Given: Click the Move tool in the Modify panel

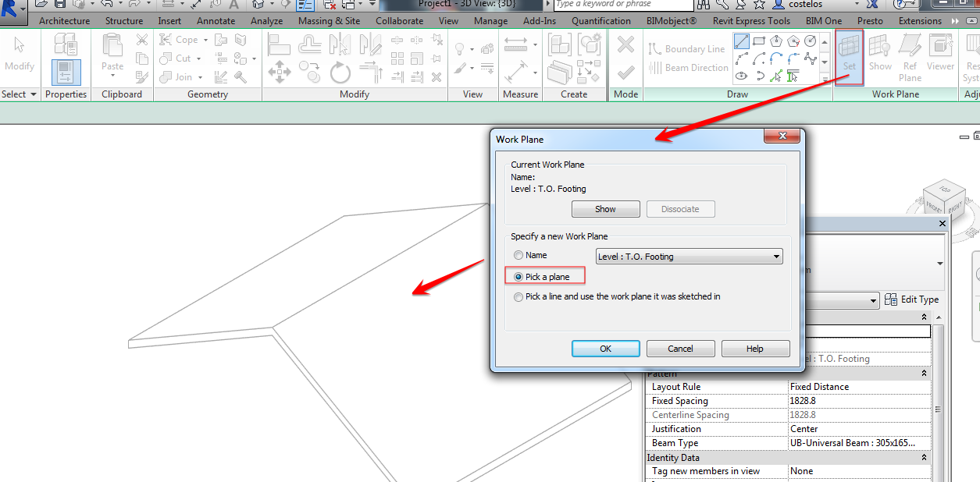Looking at the screenshot, I should (280, 73).
